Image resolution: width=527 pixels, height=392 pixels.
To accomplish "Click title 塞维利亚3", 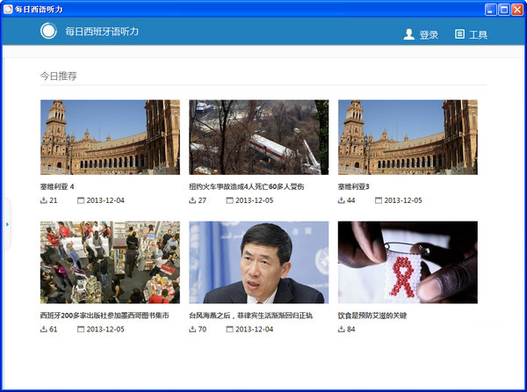I will pyautogui.click(x=354, y=186).
